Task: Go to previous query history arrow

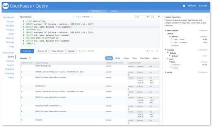Action: tap(74, 17)
